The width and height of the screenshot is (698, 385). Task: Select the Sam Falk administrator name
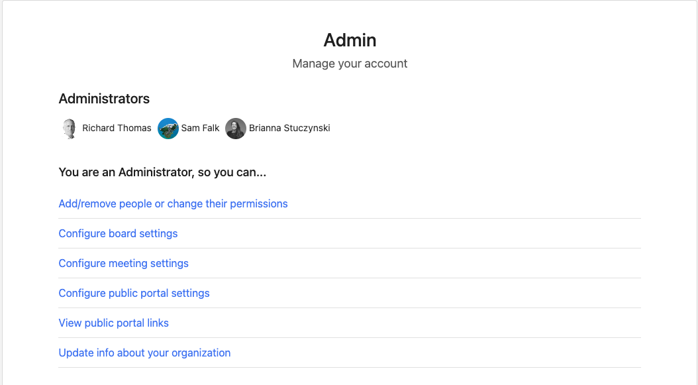click(x=200, y=129)
